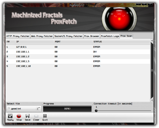Select the row with IP 127.0.0.1

78,47
